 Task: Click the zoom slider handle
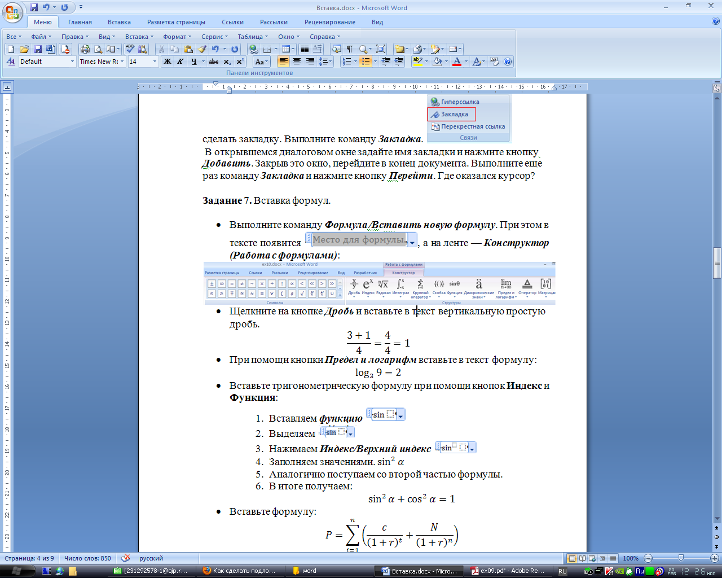[x=681, y=558]
